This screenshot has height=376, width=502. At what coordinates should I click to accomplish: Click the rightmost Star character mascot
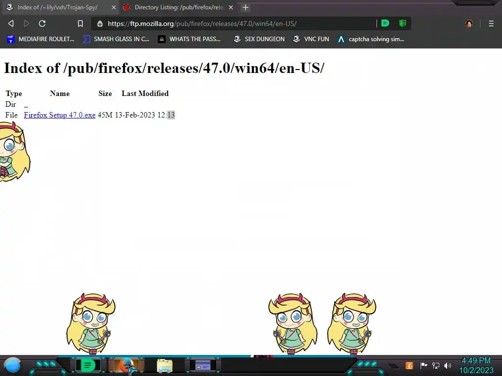point(352,324)
